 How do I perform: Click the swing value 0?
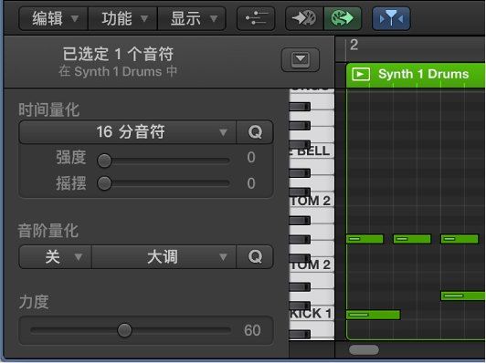(x=251, y=183)
